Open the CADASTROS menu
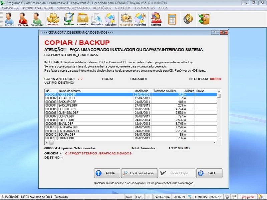This screenshot has width=267, height=200. (x=11, y=8)
